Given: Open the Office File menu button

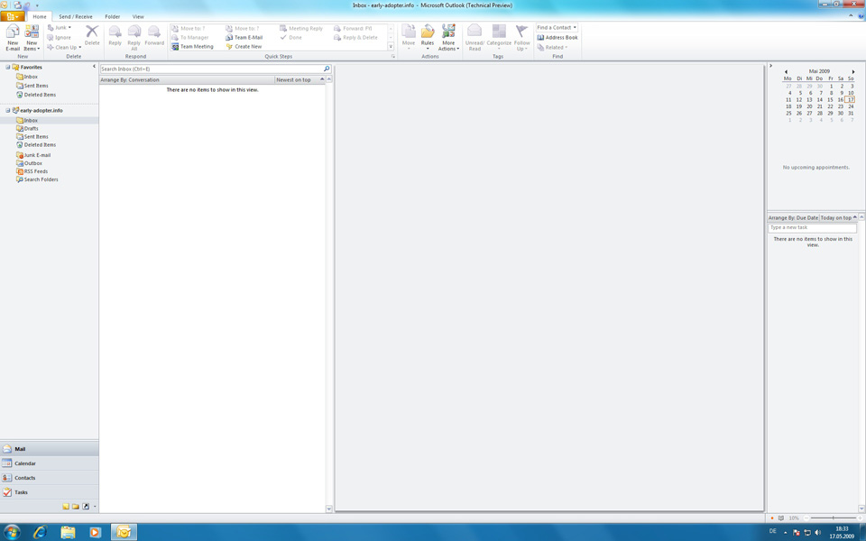Looking at the screenshot, I should (x=12, y=16).
